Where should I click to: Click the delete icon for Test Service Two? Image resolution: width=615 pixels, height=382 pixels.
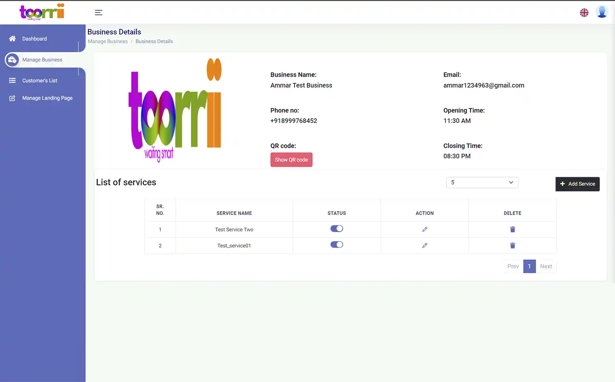[x=512, y=229]
